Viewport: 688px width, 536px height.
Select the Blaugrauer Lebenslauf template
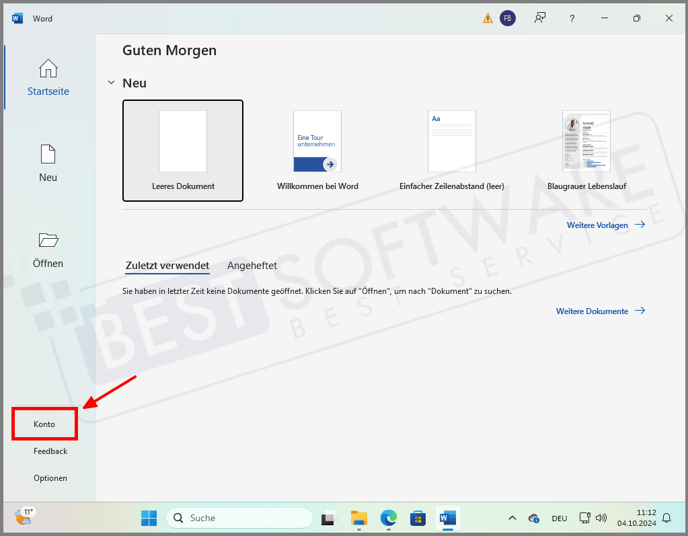(x=586, y=151)
